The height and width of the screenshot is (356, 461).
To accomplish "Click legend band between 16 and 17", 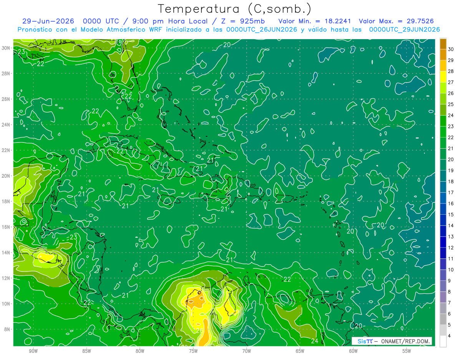I will coord(443,198).
